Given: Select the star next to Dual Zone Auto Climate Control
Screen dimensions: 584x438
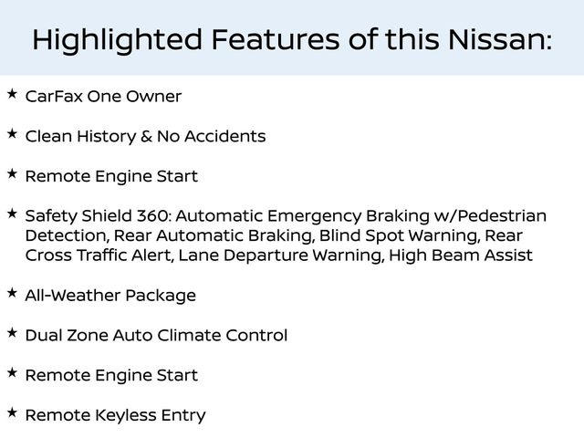Looking at the screenshot, I should pos(11,333).
